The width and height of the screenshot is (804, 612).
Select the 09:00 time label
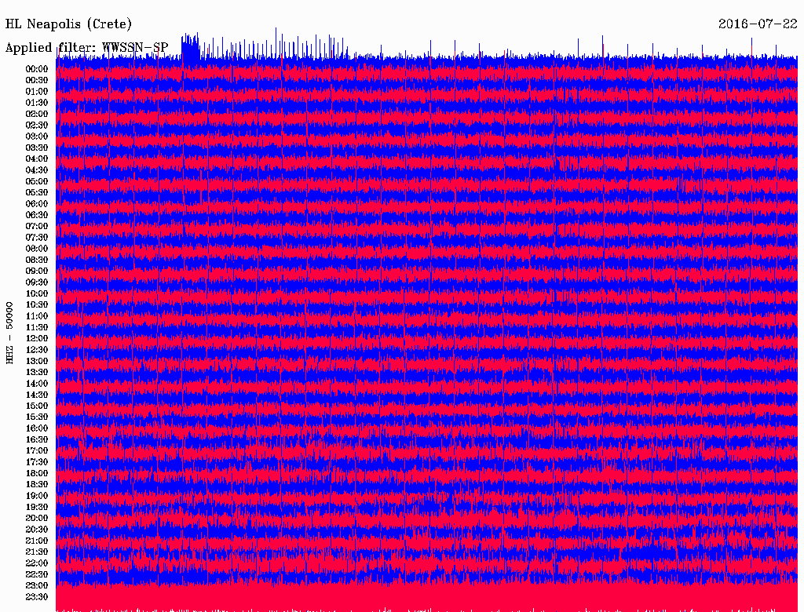point(37,271)
